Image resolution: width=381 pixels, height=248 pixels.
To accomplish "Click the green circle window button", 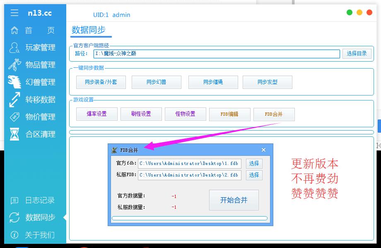I will click(350, 12).
